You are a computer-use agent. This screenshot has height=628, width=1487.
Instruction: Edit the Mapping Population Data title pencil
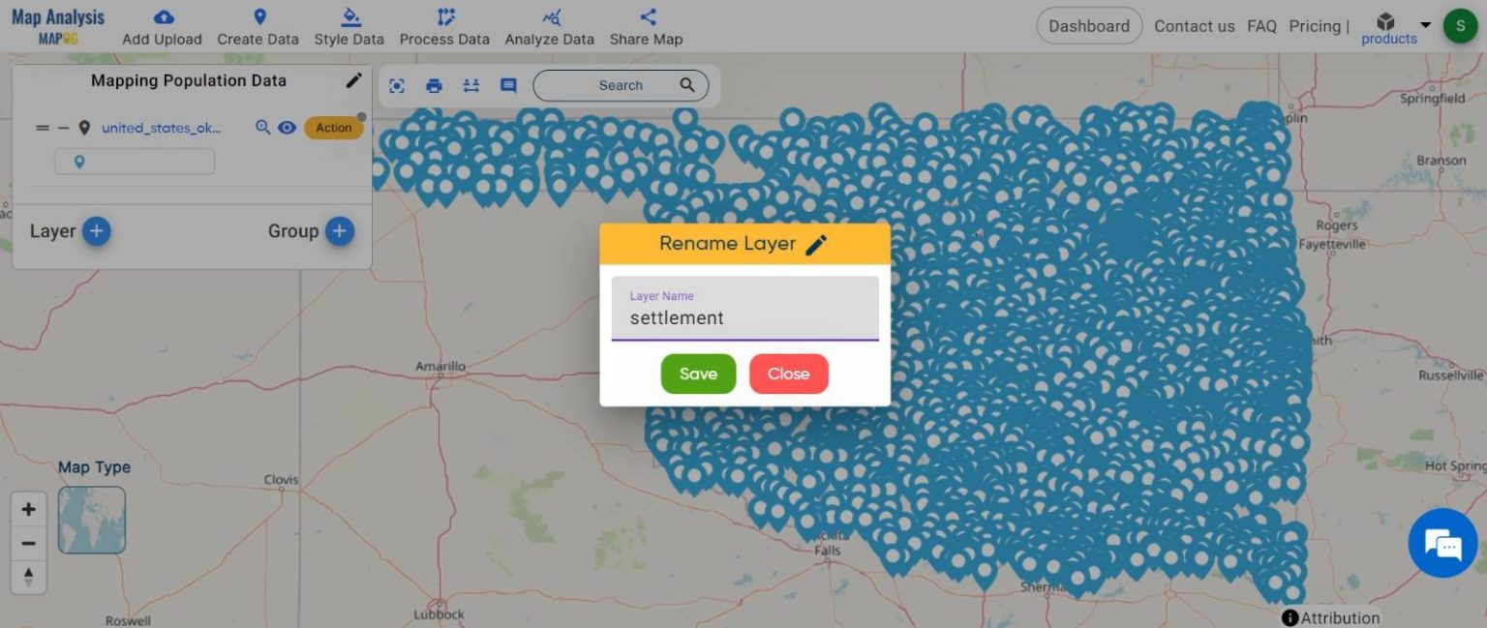353,80
